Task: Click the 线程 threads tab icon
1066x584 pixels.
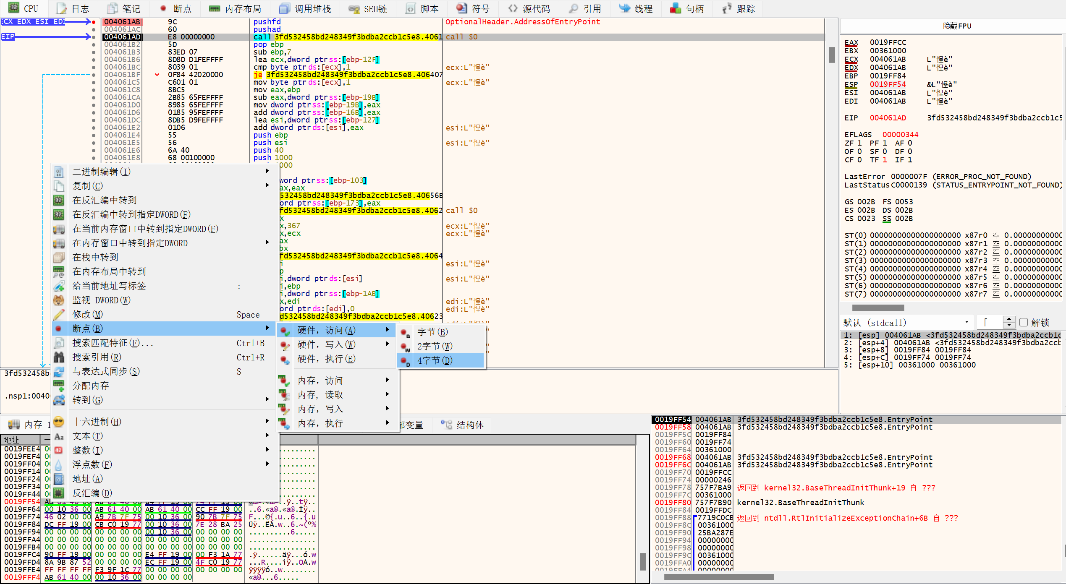Action: [624, 8]
